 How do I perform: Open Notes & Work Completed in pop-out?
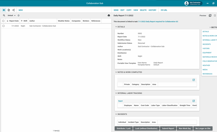(x=194, y=80)
